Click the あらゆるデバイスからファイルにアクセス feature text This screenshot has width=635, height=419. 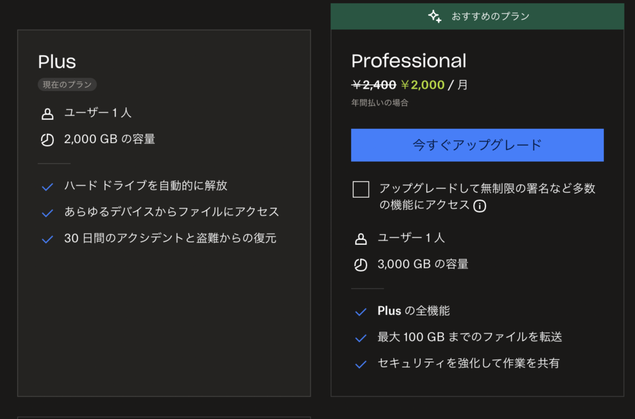click(x=172, y=212)
